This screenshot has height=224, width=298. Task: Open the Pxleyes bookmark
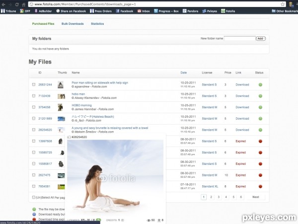(210, 11)
